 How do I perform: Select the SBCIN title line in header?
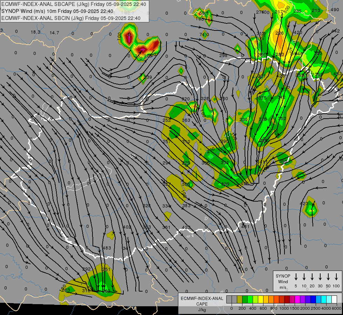tap(71, 18)
